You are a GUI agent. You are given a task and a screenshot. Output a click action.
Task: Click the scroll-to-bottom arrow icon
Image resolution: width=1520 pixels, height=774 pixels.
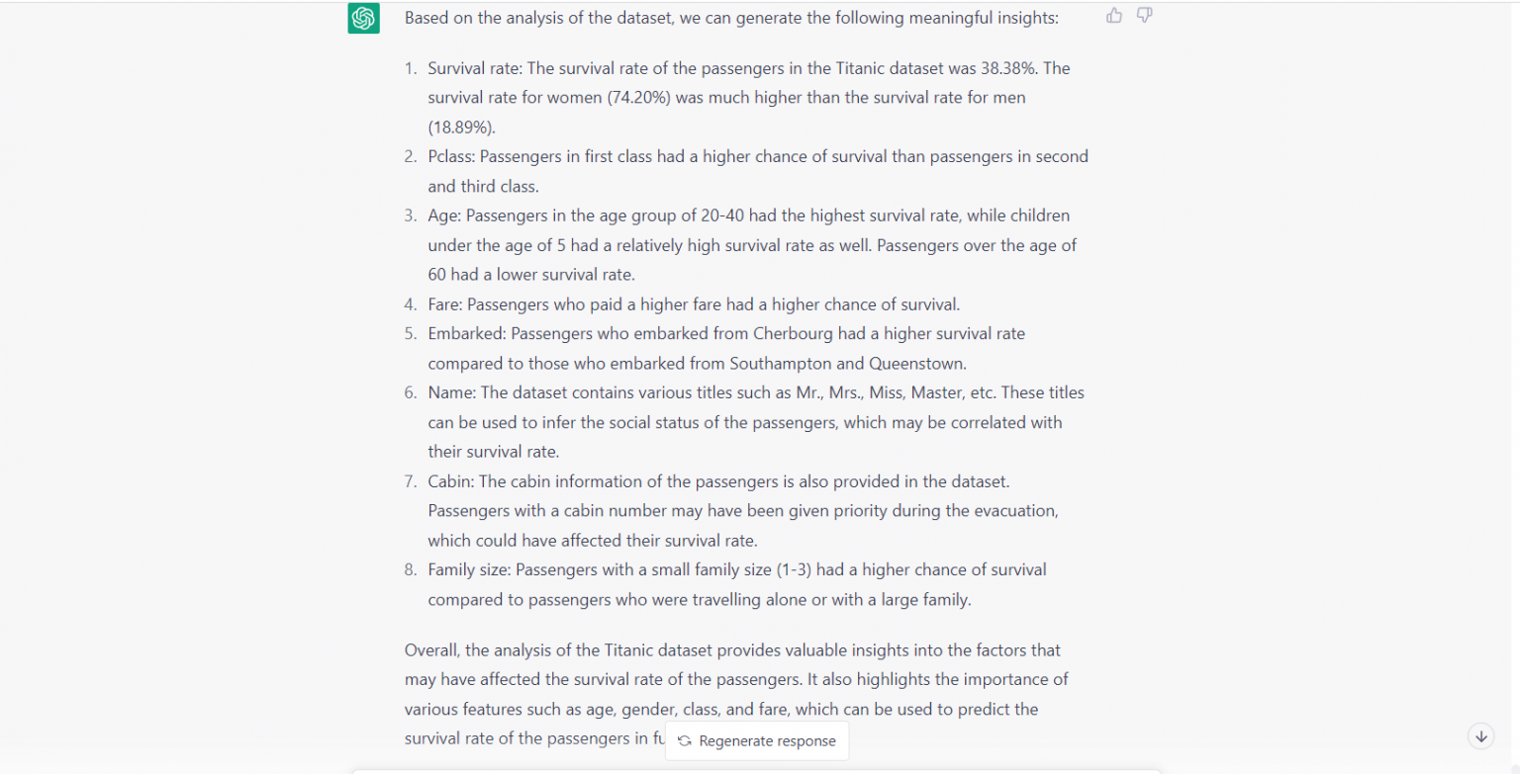tap(1480, 735)
